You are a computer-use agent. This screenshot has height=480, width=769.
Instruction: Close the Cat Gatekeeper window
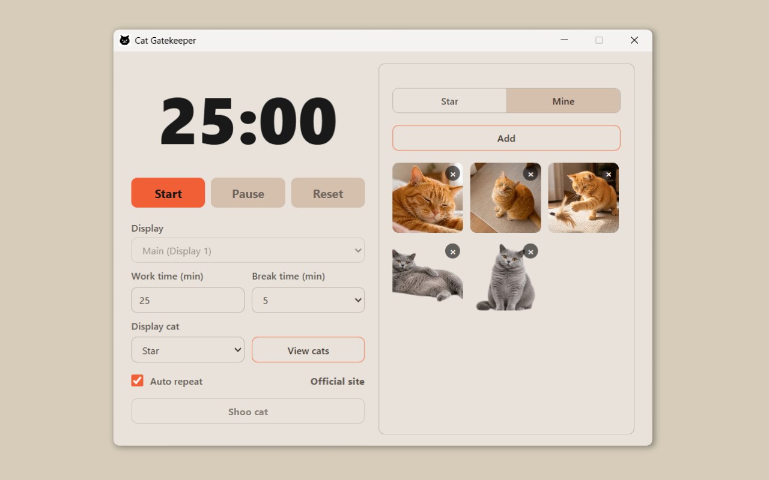coord(634,40)
